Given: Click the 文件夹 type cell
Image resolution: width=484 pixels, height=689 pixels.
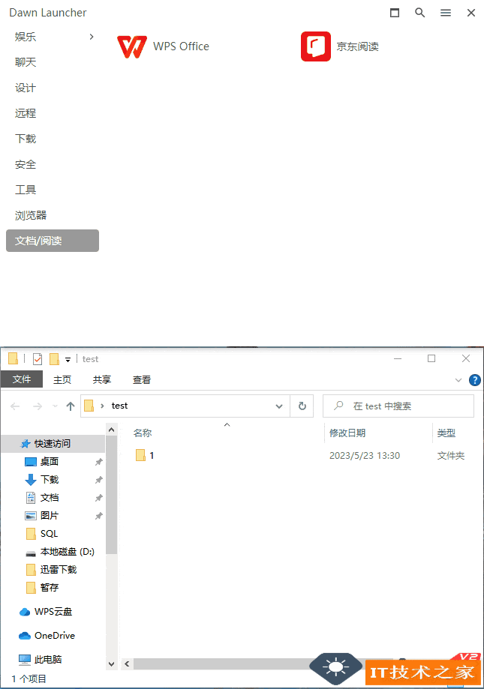Looking at the screenshot, I should (450, 456).
